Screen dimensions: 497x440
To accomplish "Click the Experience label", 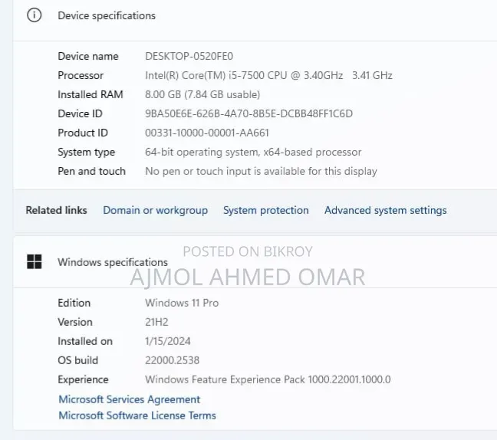I will click(x=83, y=379).
